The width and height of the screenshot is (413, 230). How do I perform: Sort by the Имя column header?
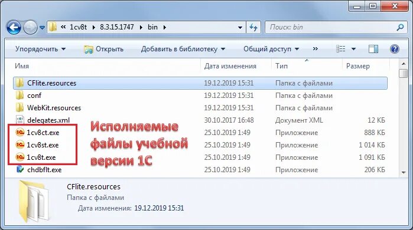(22, 66)
